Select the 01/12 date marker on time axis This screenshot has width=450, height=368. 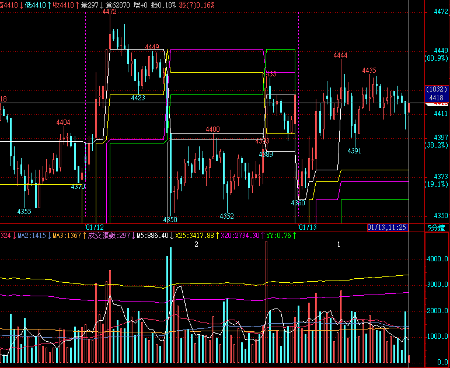tap(95, 227)
